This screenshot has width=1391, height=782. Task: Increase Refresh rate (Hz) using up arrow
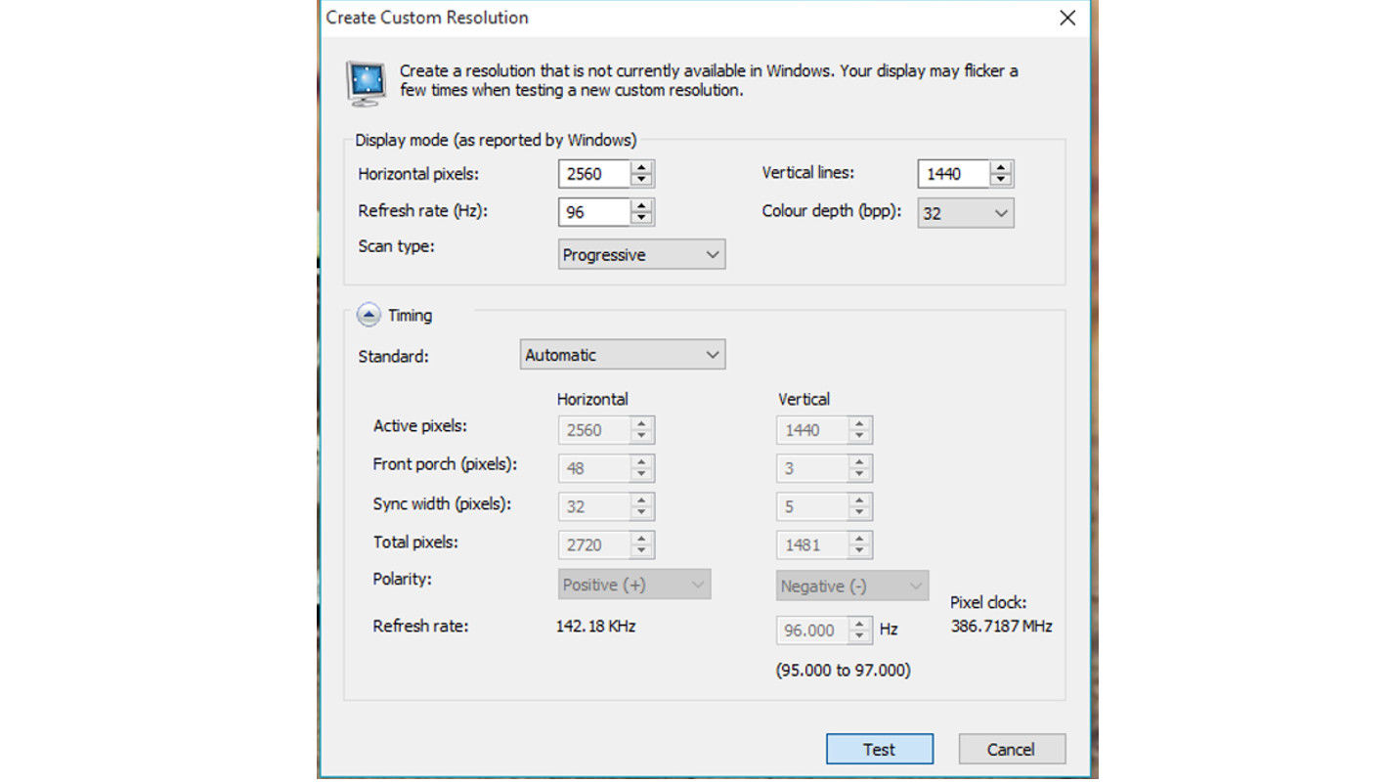pyautogui.click(x=641, y=206)
